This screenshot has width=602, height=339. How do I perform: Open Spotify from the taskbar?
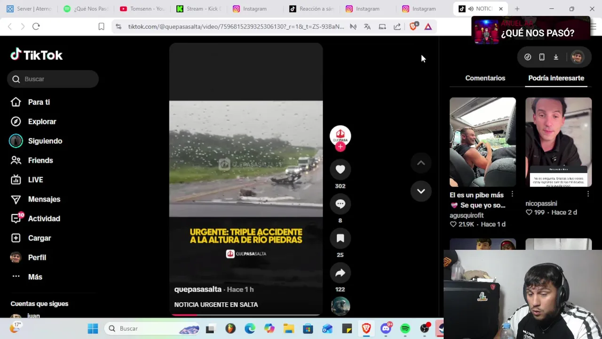(405, 329)
